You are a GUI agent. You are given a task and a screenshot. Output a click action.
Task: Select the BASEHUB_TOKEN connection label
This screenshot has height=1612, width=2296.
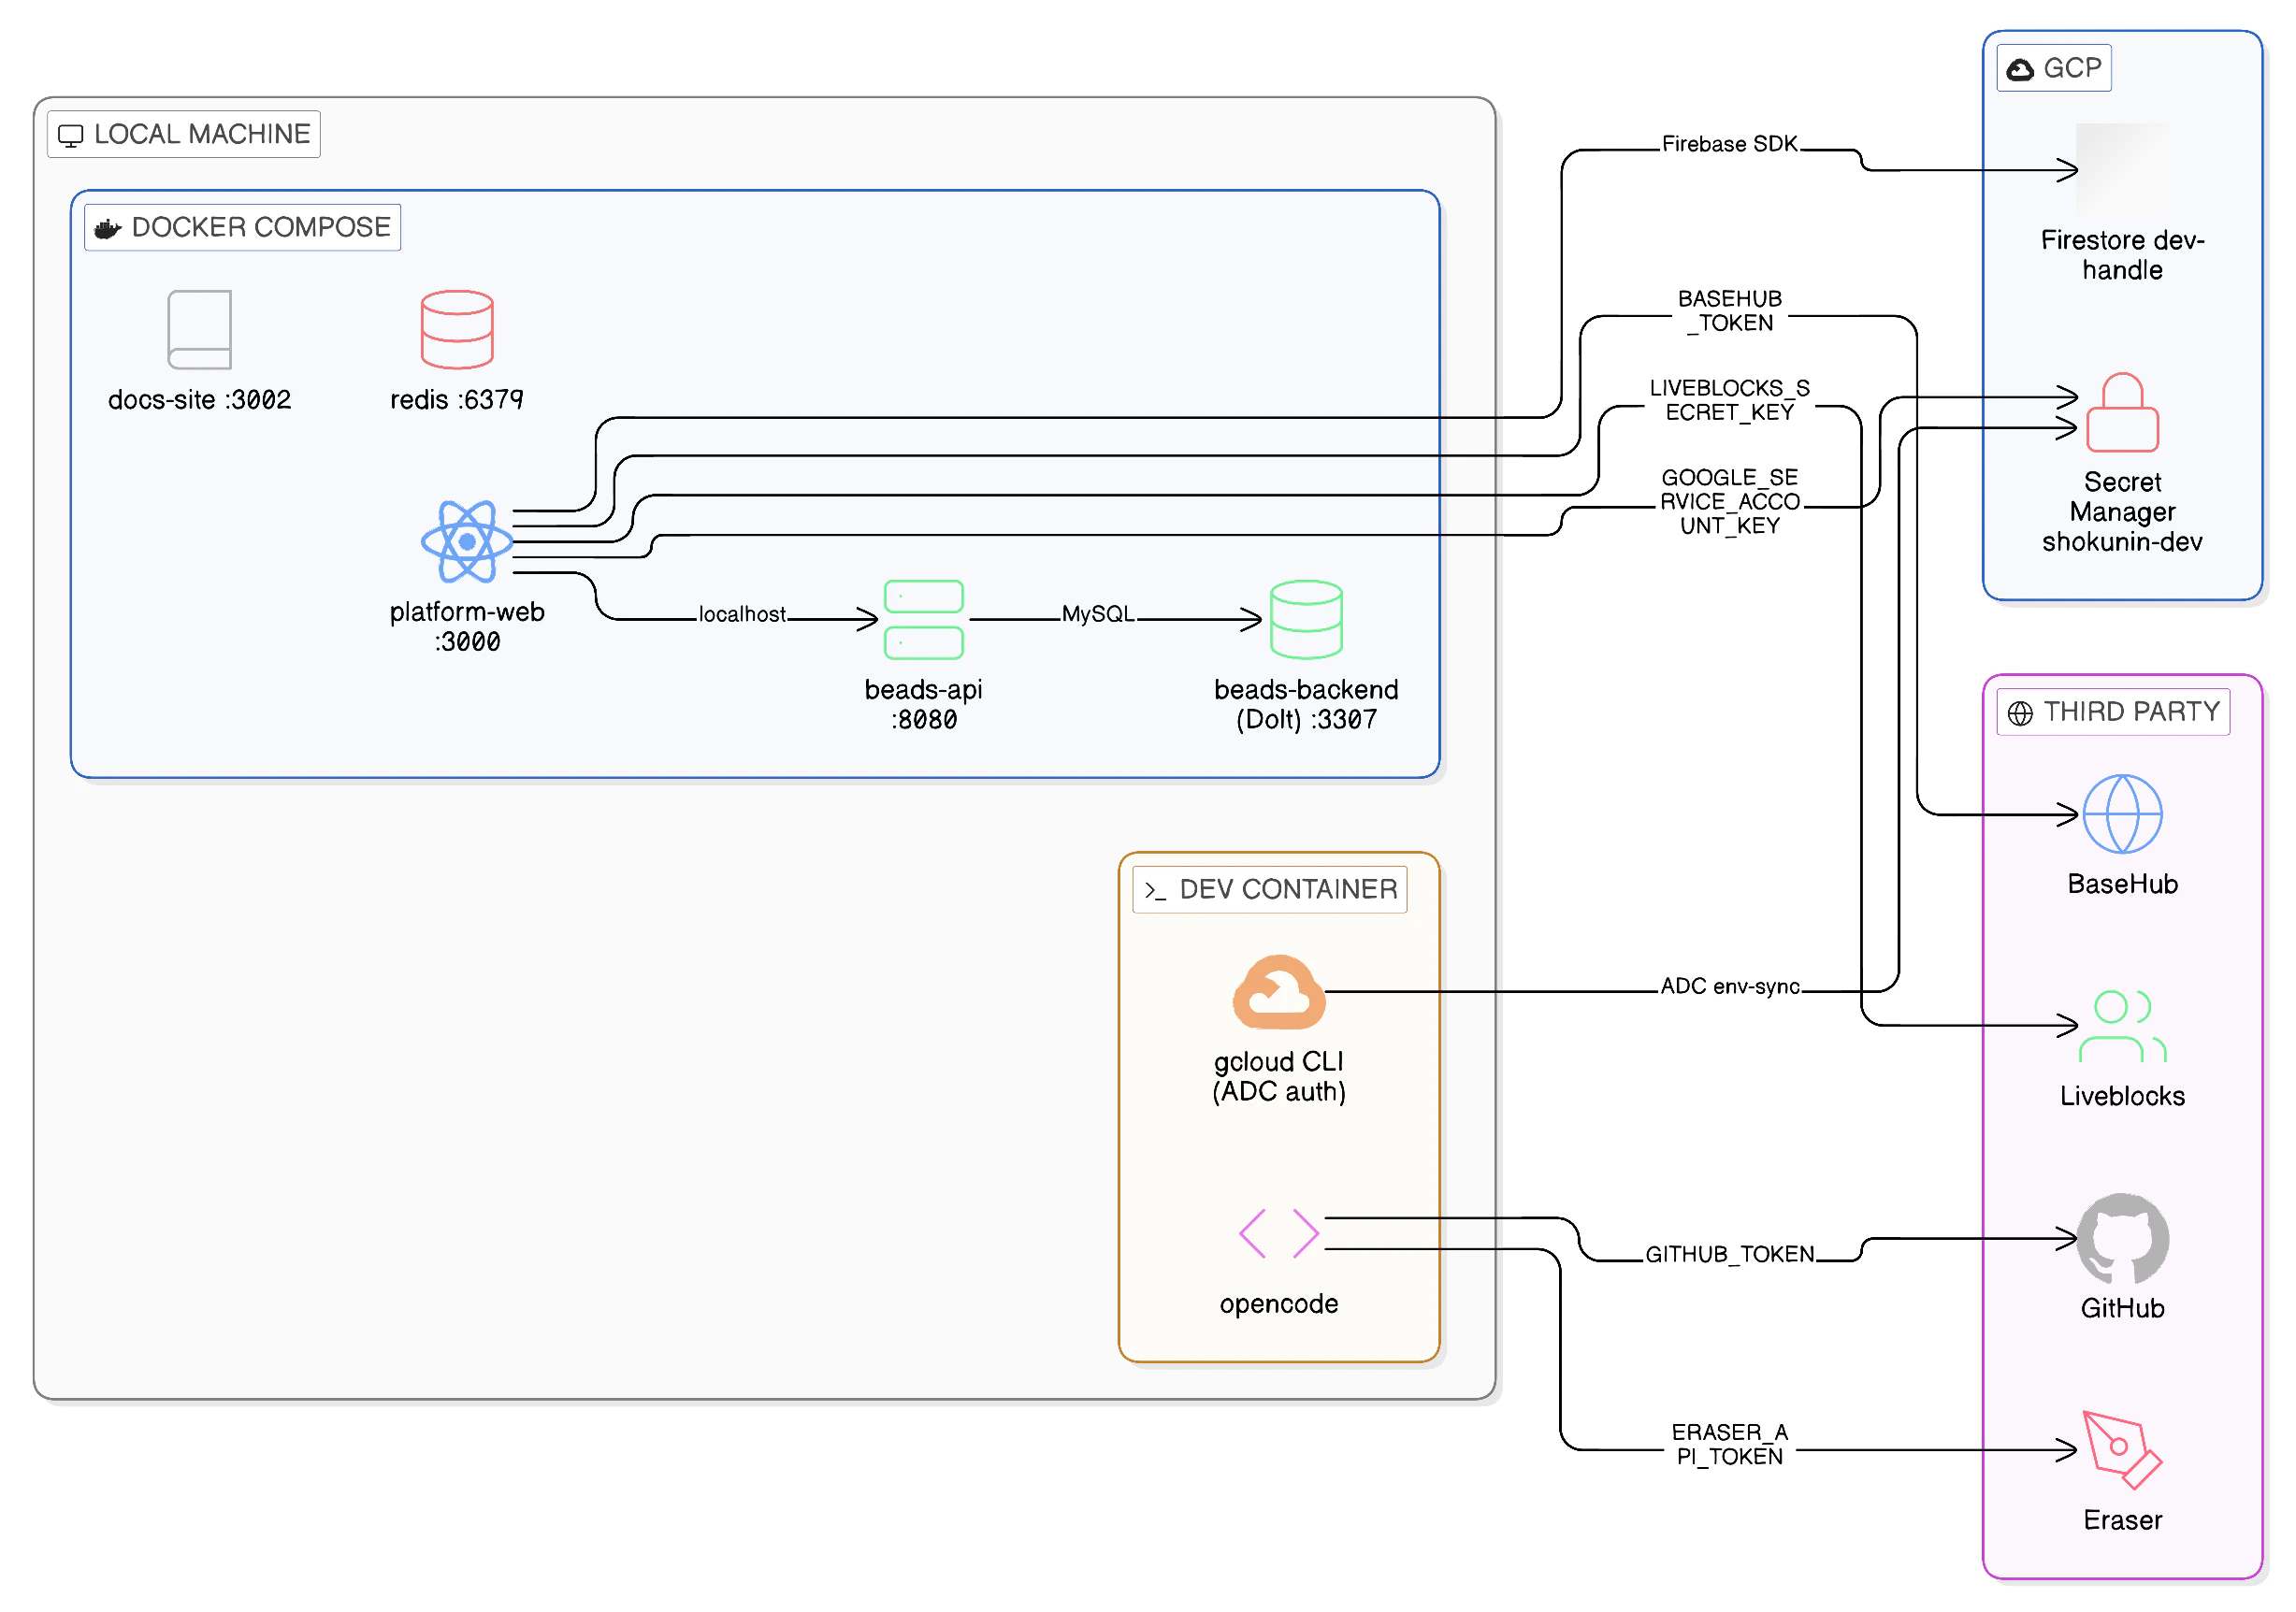coord(1730,311)
